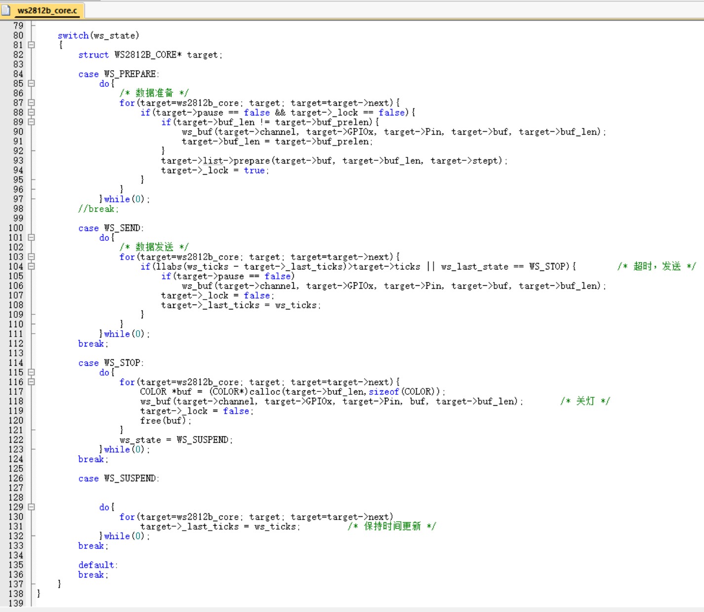Click the '关灯' comment on line 118

(586, 401)
